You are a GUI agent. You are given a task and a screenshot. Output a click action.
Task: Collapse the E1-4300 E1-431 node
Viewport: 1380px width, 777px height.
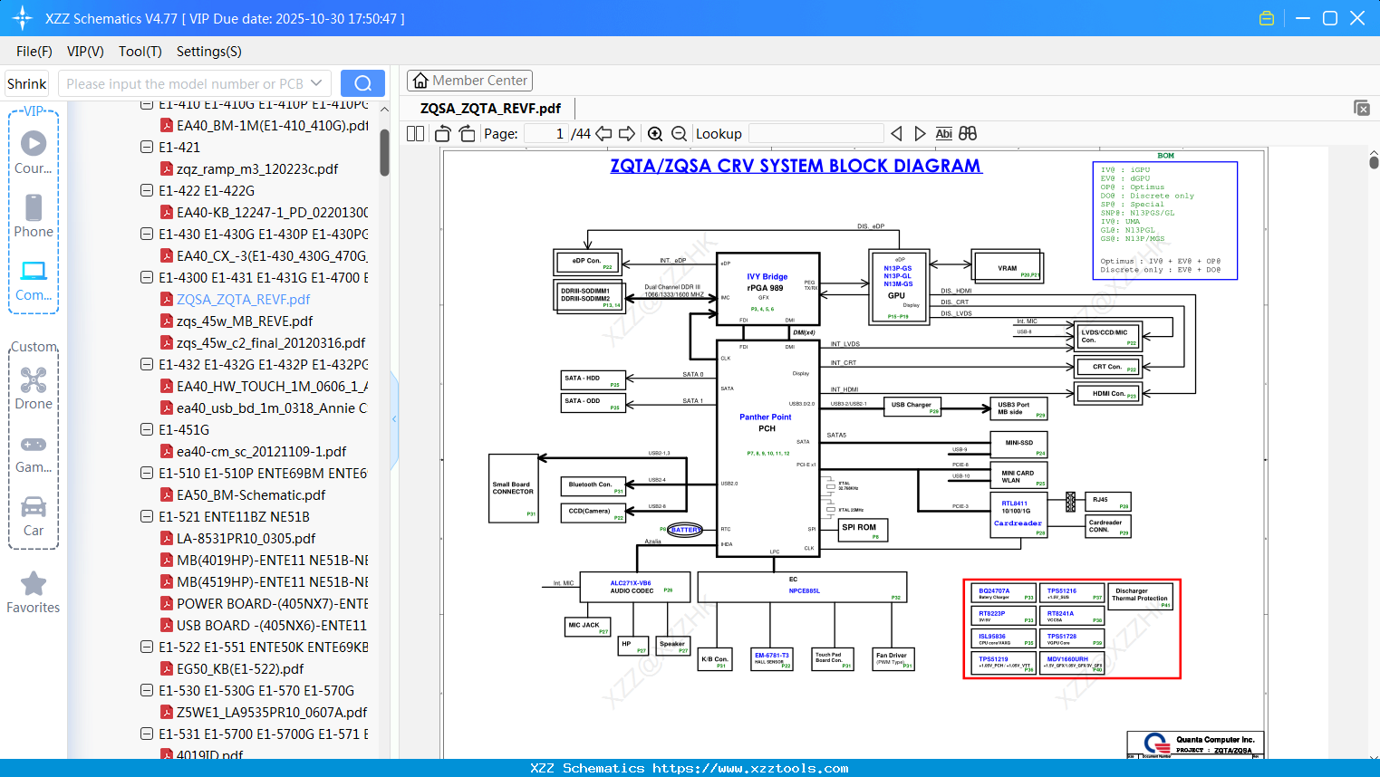(x=147, y=277)
